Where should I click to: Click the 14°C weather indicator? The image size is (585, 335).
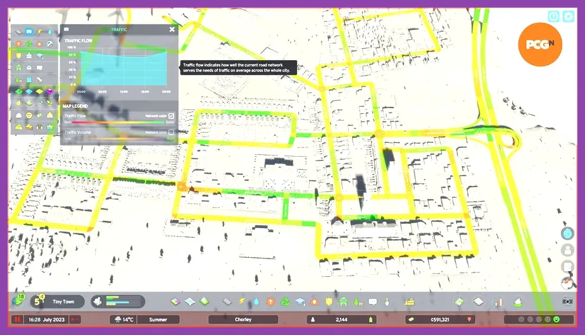pyautogui.click(x=123, y=319)
